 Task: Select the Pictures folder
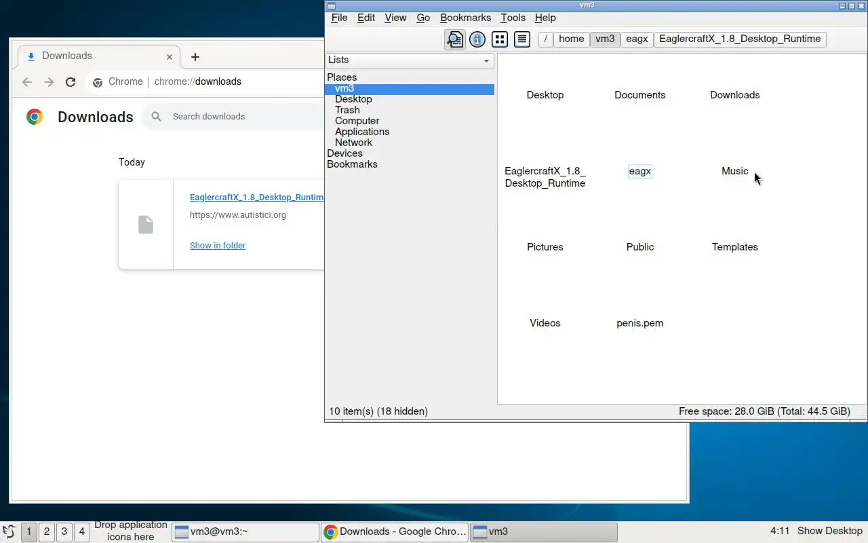pos(545,247)
